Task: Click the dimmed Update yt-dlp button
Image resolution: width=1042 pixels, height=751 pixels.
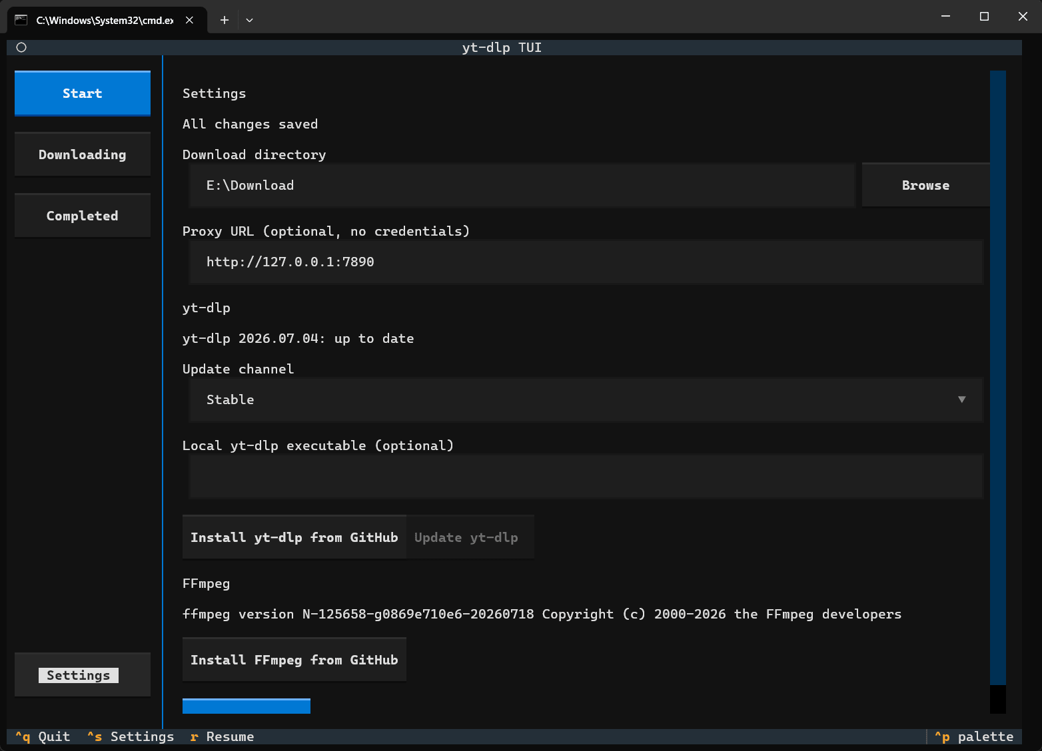Action: click(470, 537)
